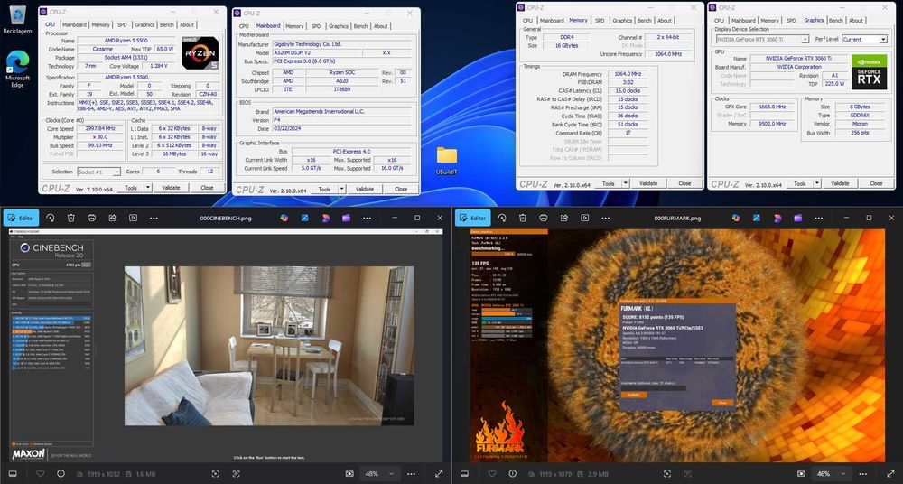The height and width of the screenshot is (484, 903).
Task: Open the Tools dropdown arrow in the CPU-Z Mainboard window
Action: coord(341,189)
